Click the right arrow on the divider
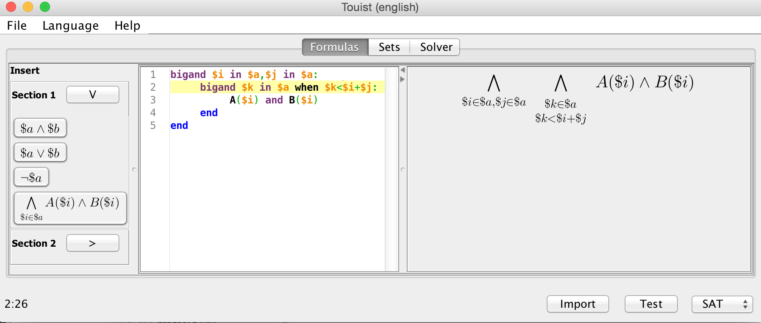The width and height of the screenshot is (761, 323). coord(403,79)
